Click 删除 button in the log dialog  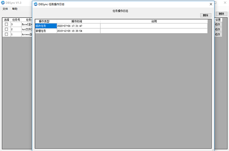pos(206,15)
